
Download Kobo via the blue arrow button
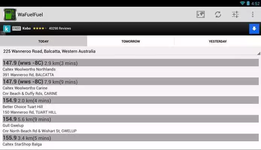click(x=254, y=29)
